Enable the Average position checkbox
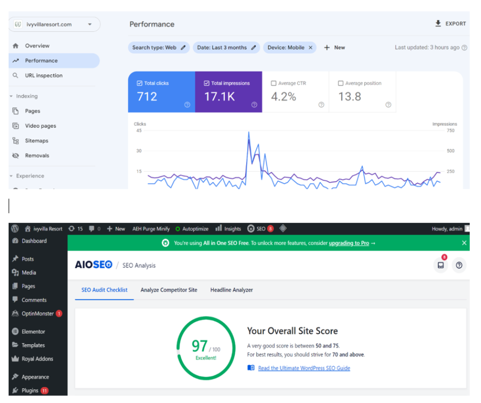The width and height of the screenshot is (481, 403). (x=341, y=83)
